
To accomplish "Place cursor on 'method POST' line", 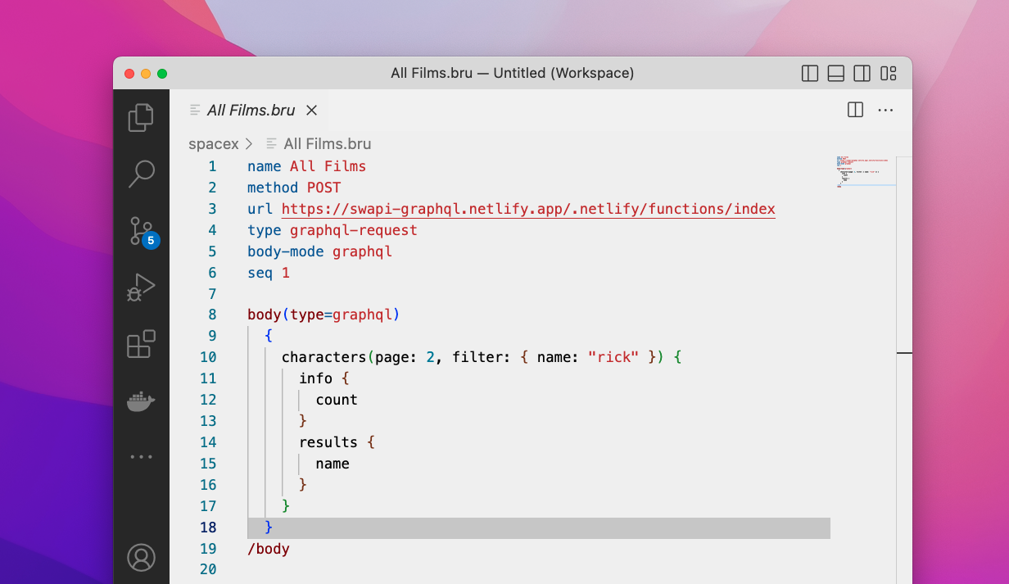I will [293, 188].
